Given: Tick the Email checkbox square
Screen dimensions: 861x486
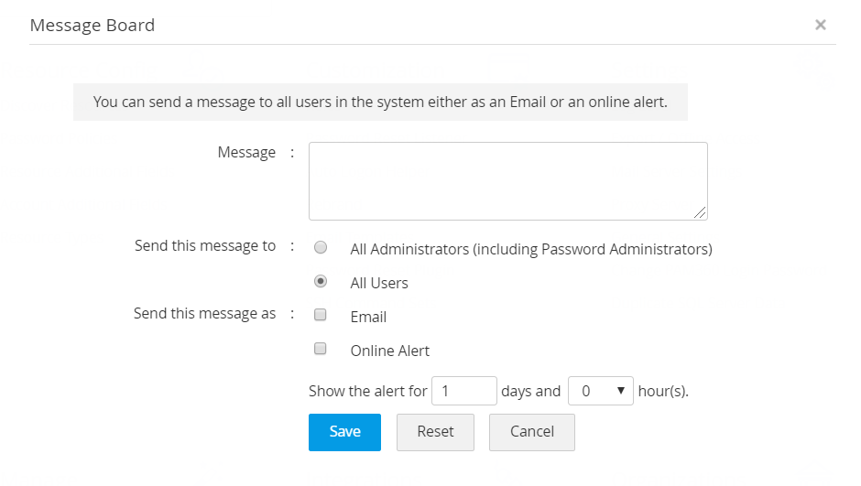Looking at the screenshot, I should pos(321,315).
